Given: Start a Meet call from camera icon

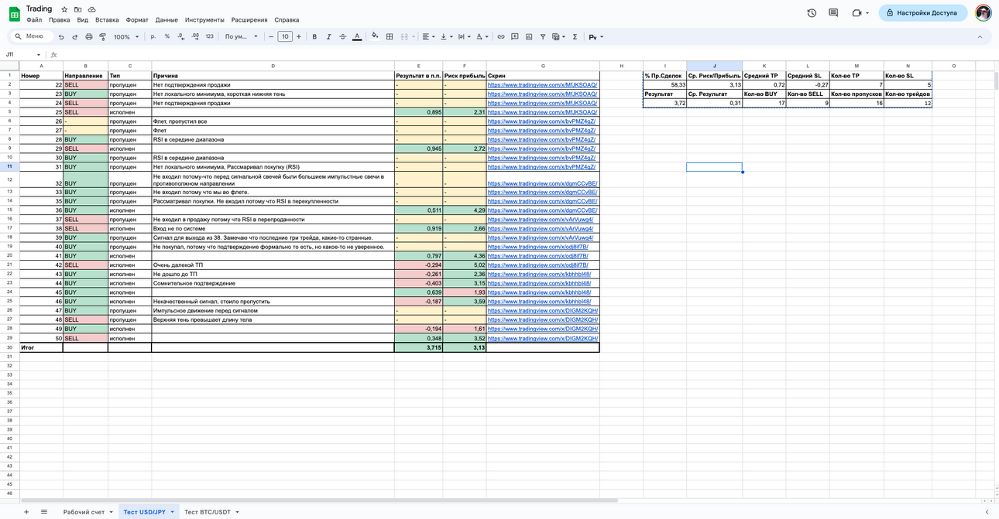Looking at the screenshot, I should (857, 13).
